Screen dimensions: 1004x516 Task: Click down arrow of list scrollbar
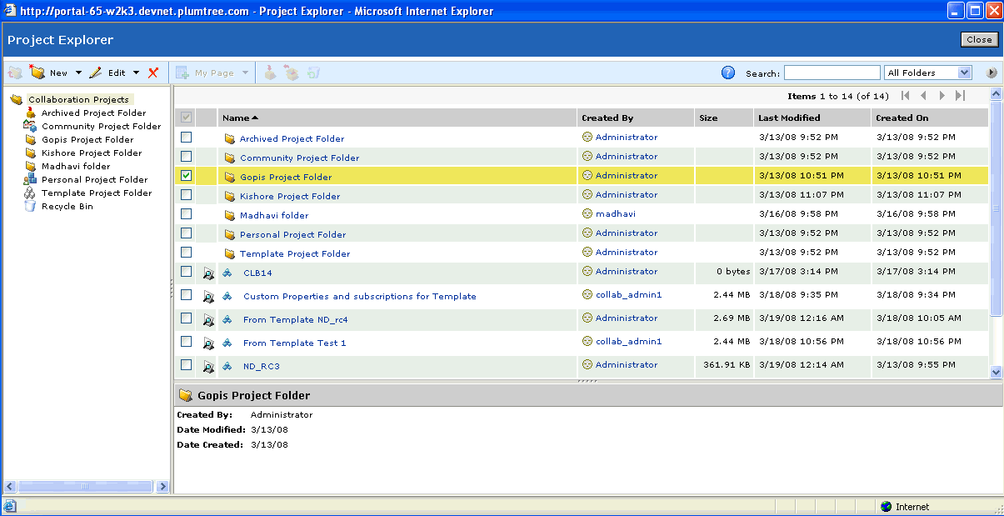click(x=996, y=372)
